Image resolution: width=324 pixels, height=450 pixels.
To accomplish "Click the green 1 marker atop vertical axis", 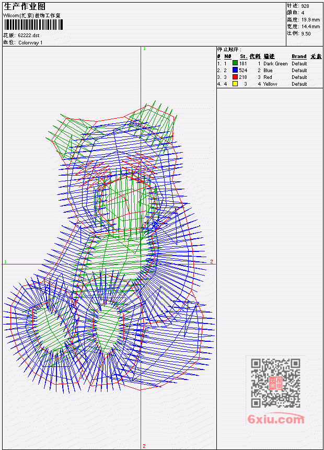I will pyautogui.click(x=144, y=49).
